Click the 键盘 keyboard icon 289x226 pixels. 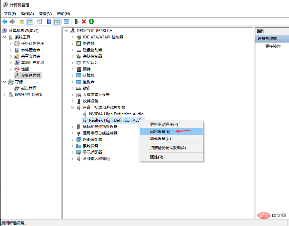point(79,88)
